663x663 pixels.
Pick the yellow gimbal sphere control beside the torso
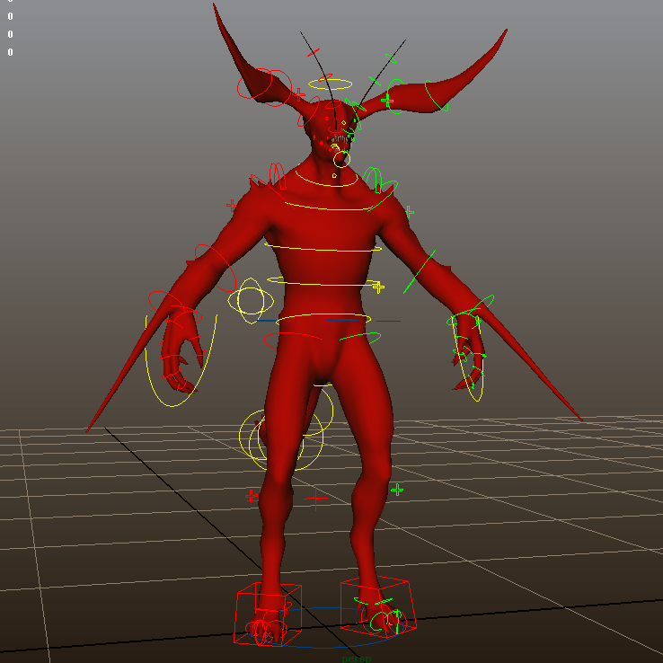click(x=251, y=301)
